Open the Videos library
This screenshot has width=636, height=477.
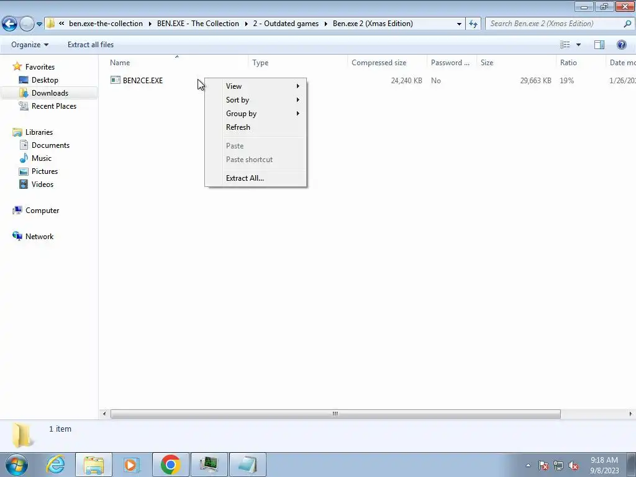pyautogui.click(x=42, y=184)
